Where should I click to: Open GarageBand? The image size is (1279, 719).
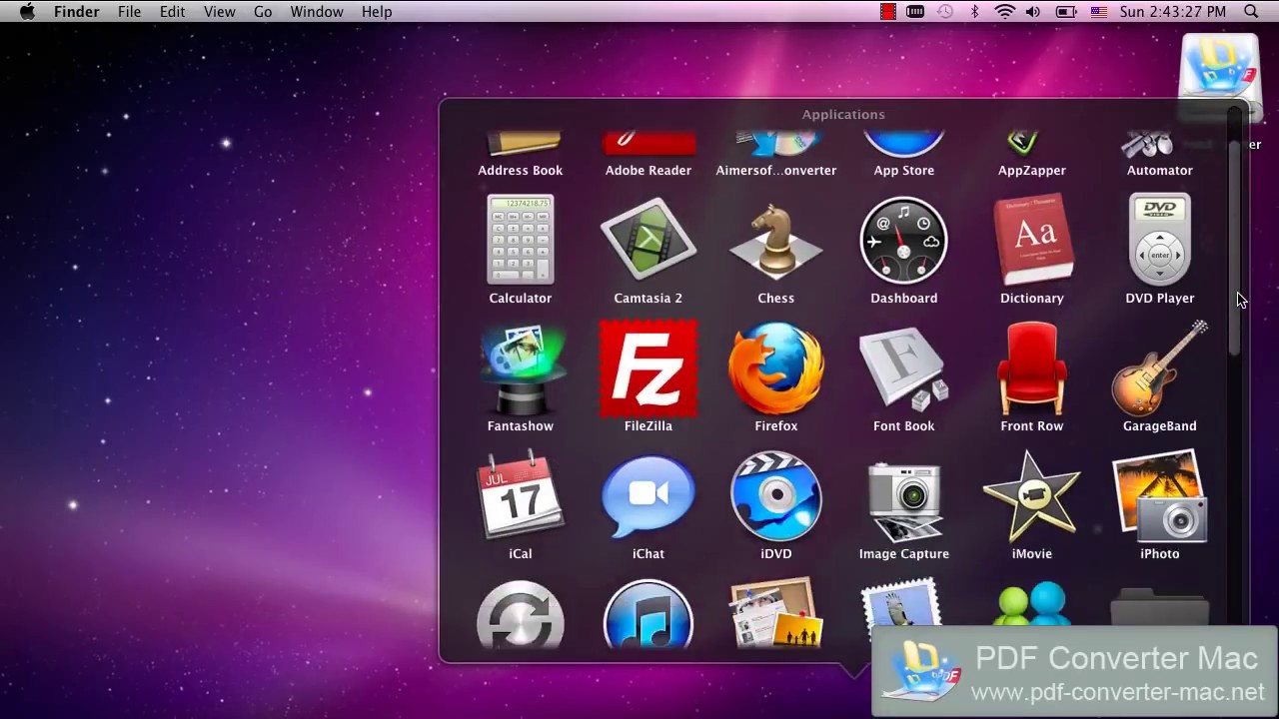coord(1160,368)
